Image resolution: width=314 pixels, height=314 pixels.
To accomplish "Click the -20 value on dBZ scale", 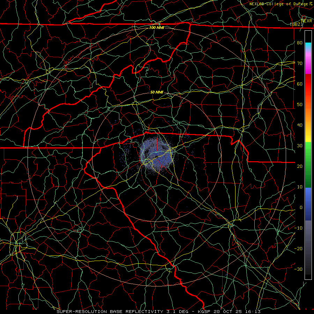I will pos(298,249).
